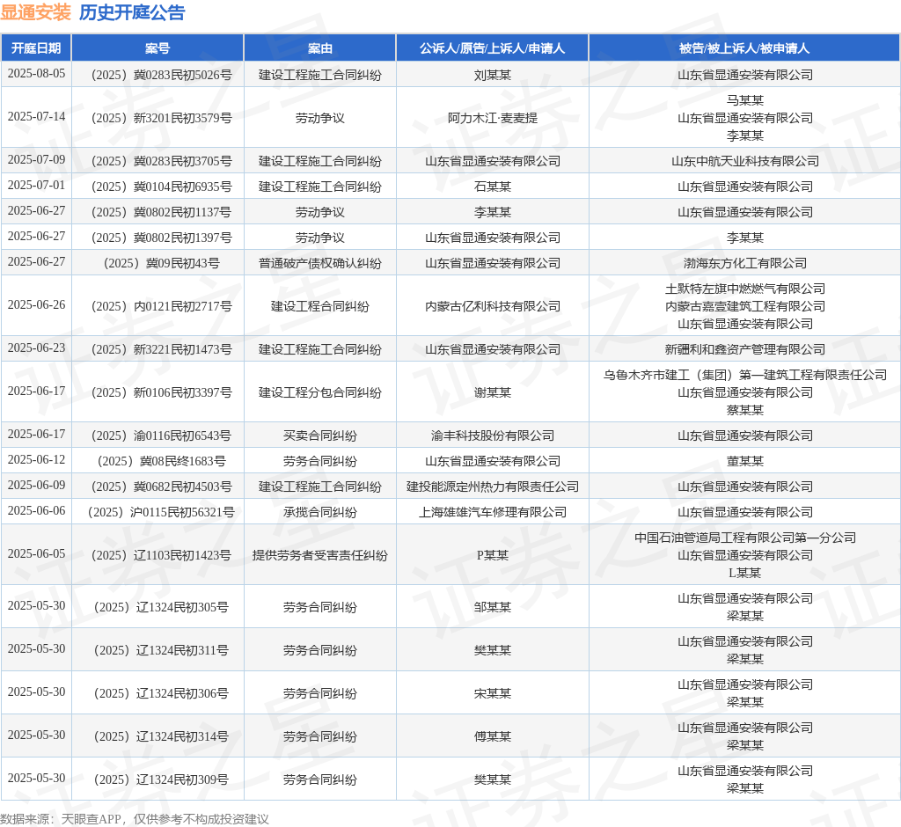
Task: Select case number (2025)辽1324民初309号
Action: click(158, 779)
